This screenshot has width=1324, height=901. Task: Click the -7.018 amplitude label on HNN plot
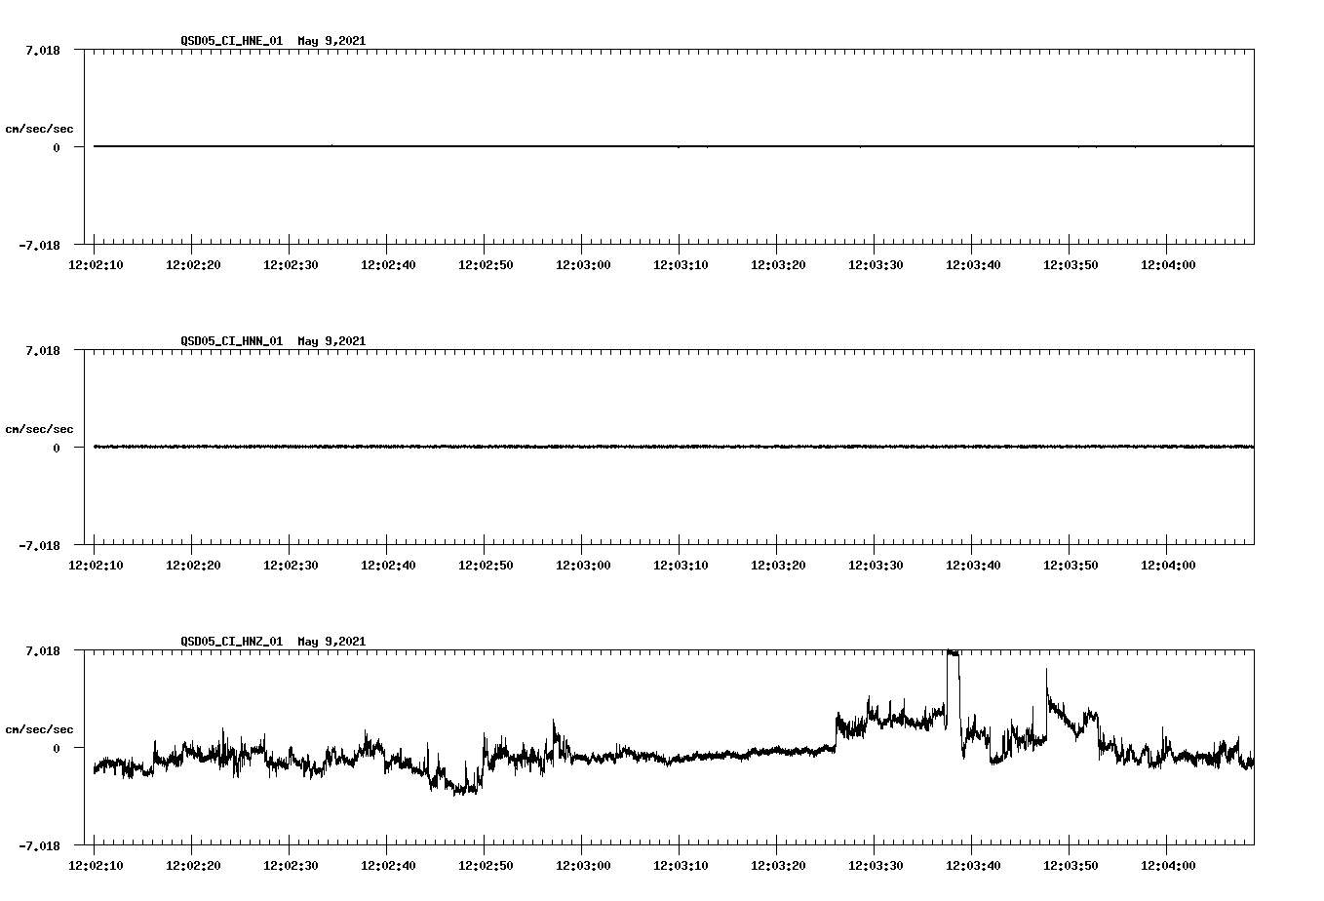[39, 548]
